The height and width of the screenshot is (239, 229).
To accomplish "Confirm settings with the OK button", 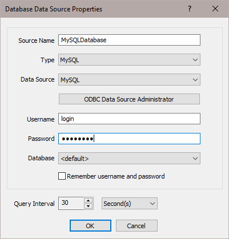I will pyautogui.click(x=90, y=226).
